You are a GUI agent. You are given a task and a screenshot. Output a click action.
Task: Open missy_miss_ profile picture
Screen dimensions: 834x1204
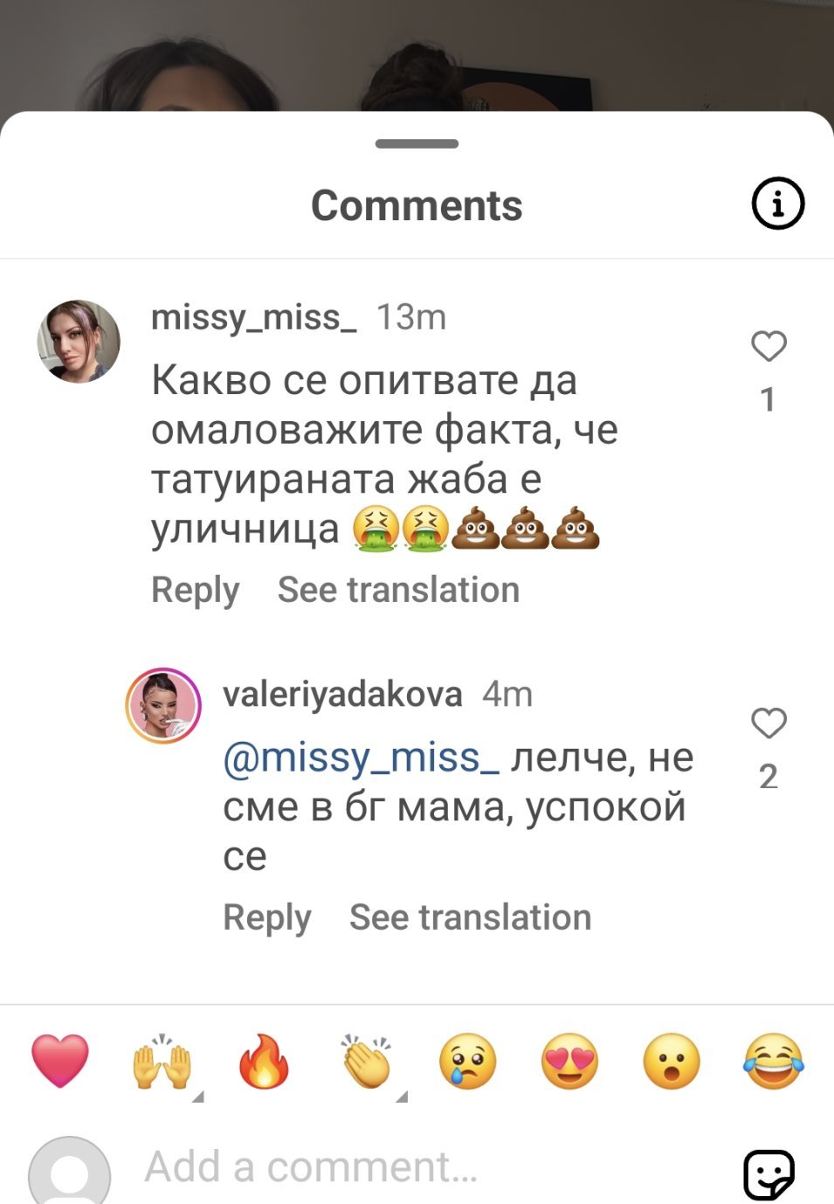(79, 342)
